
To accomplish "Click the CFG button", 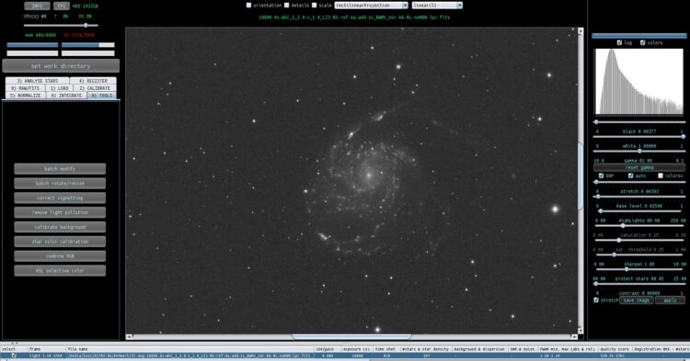I will tap(62, 6).
